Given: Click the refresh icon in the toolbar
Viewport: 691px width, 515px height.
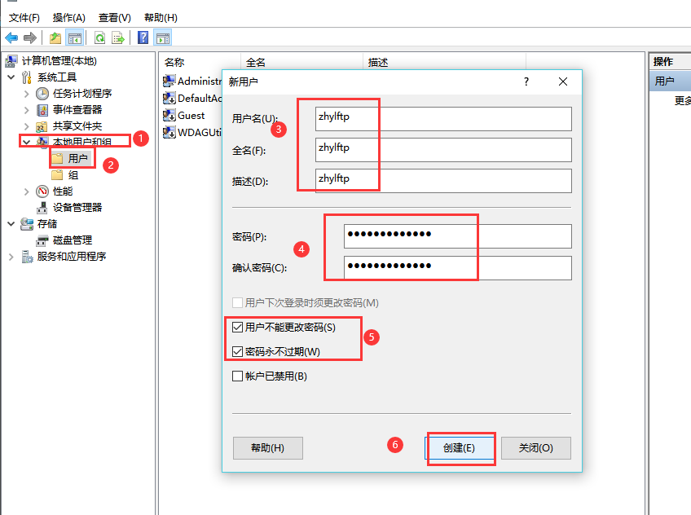Looking at the screenshot, I should tap(100, 37).
